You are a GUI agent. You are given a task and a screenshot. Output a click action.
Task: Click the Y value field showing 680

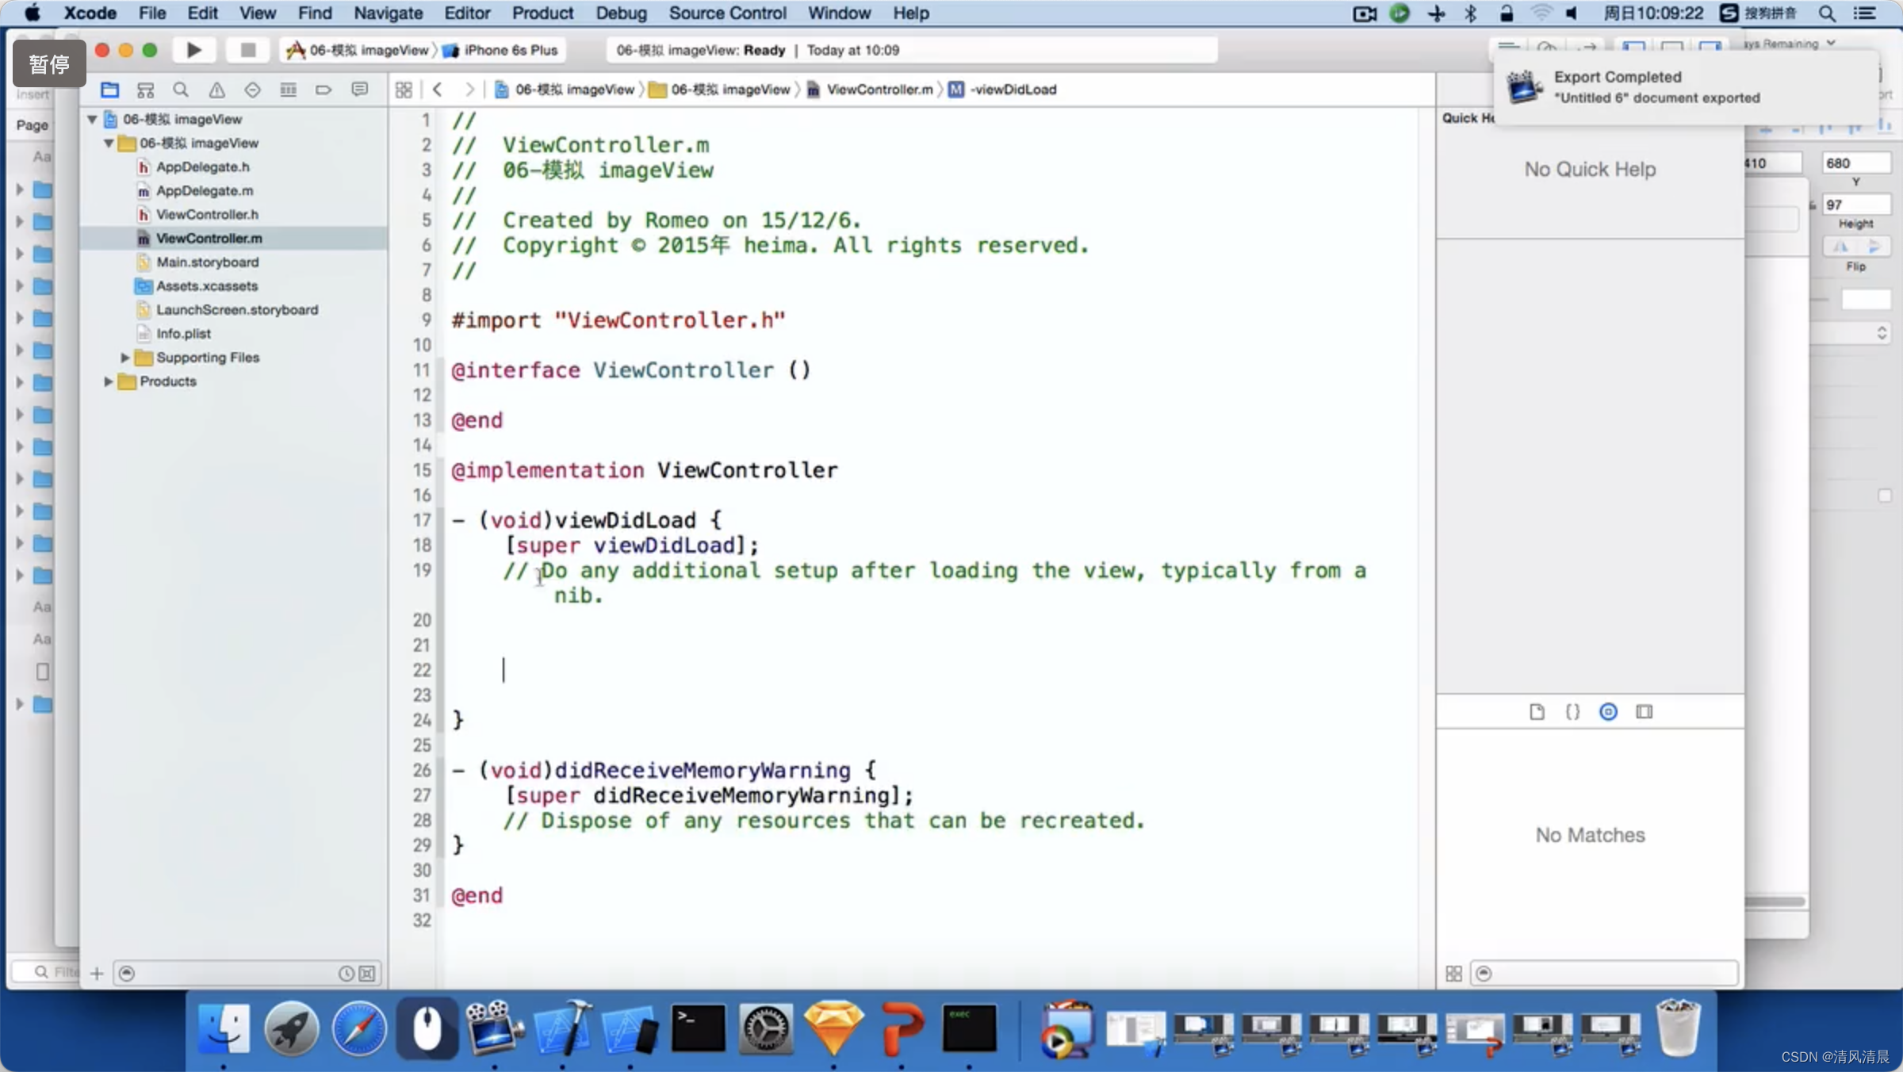click(x=1855, y=163)
